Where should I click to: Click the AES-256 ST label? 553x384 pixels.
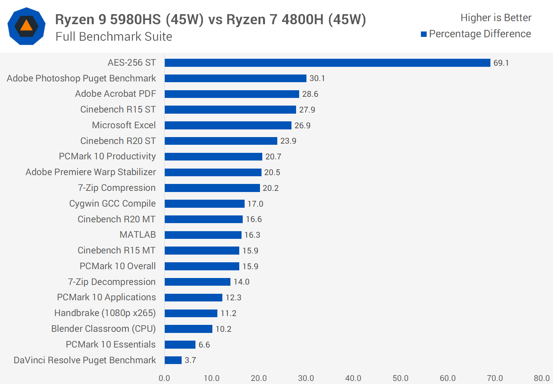click(x=132, y=63)
